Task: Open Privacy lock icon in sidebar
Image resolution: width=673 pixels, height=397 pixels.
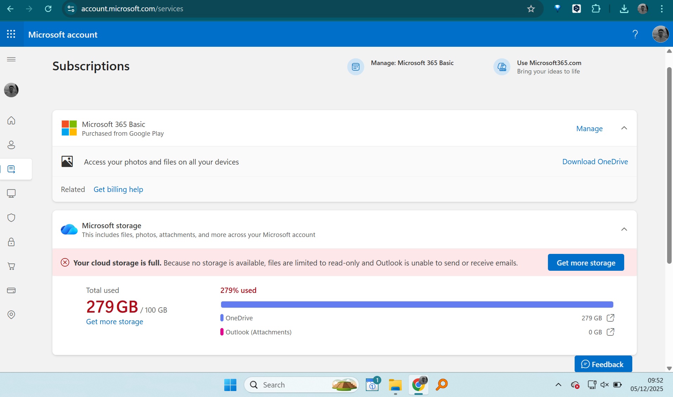Action: [x=11, y=242]
